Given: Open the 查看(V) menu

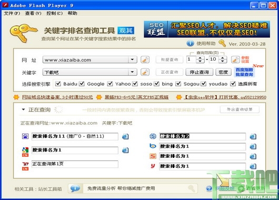Looking at the screenshot, I should [x=33, y=13].
